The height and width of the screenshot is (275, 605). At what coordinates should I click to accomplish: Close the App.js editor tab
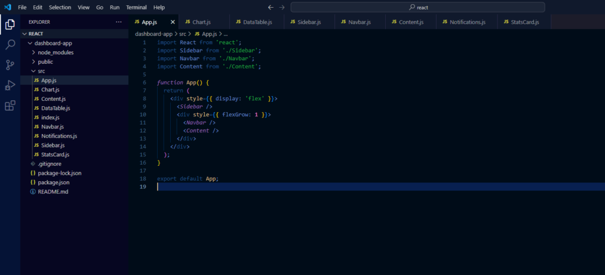pos(173,22)
